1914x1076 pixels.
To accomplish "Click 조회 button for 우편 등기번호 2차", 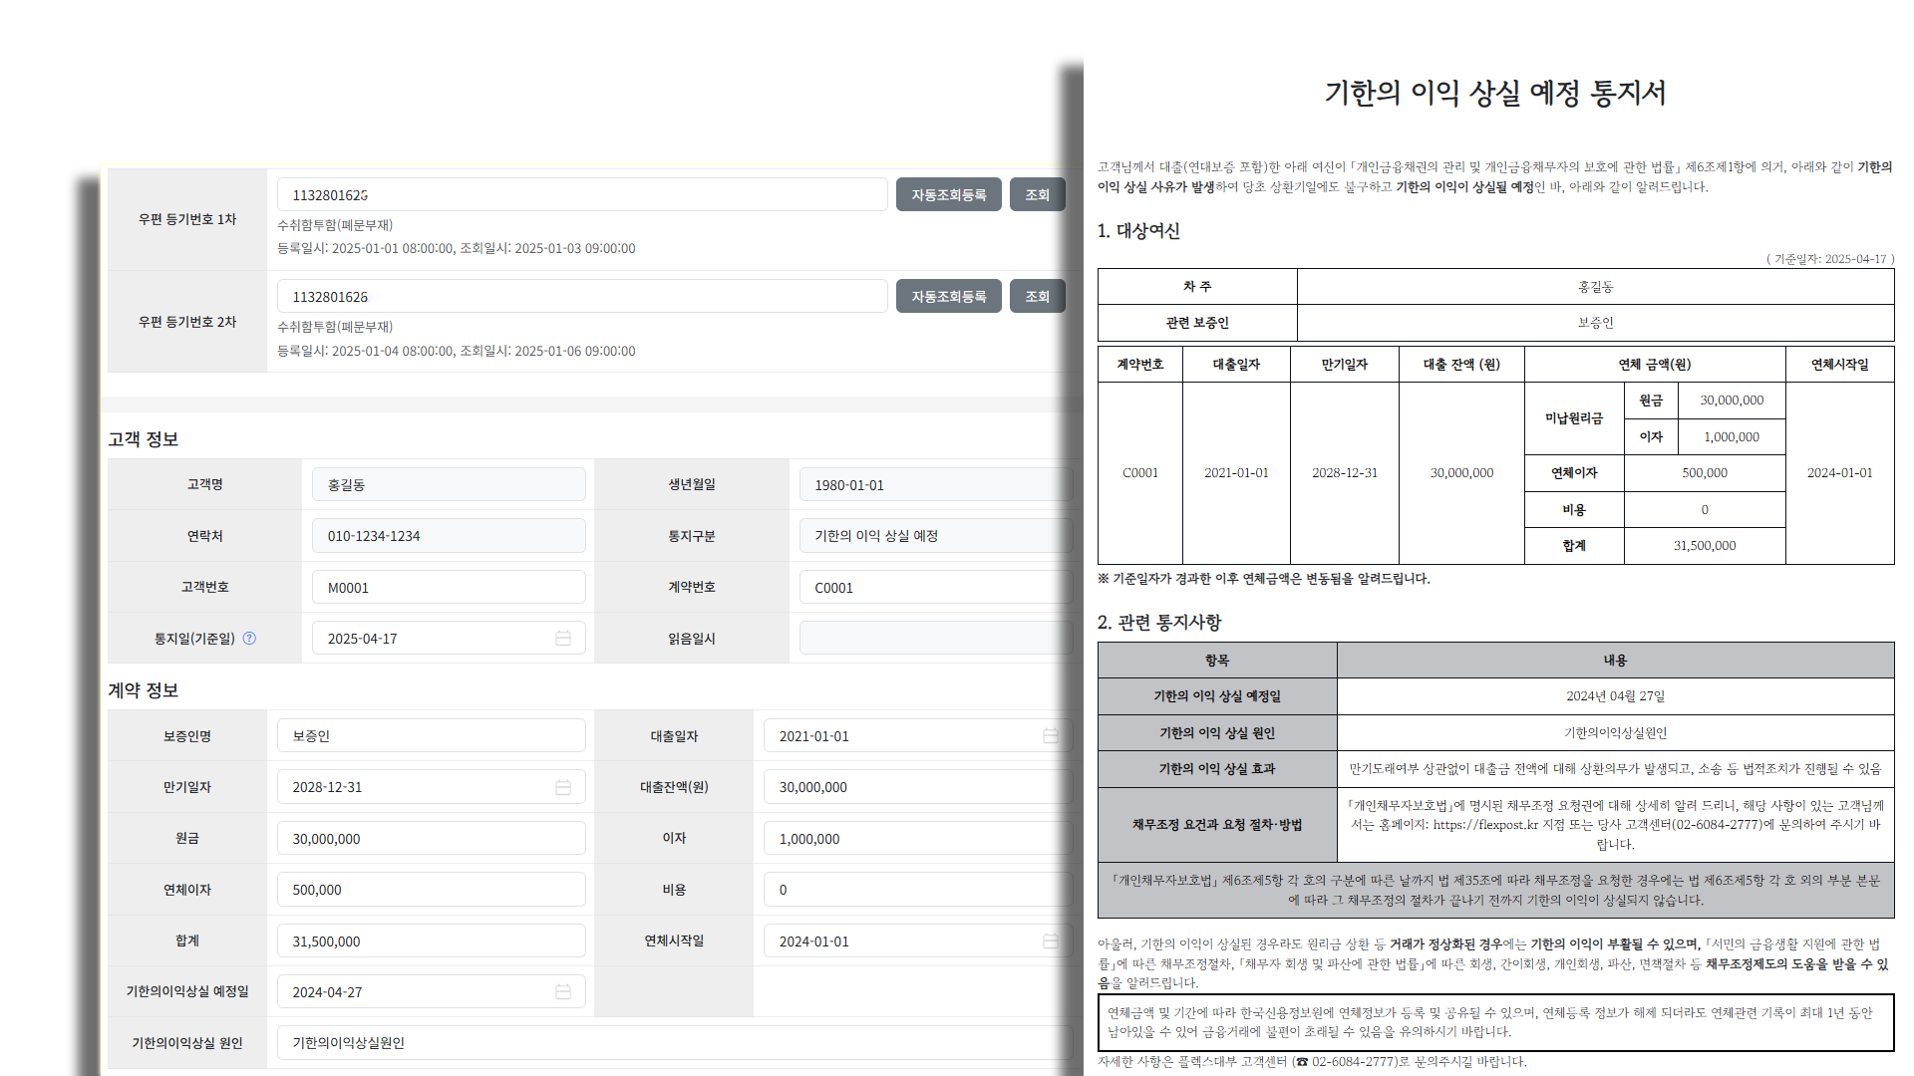I will [x=1037, y=297].
